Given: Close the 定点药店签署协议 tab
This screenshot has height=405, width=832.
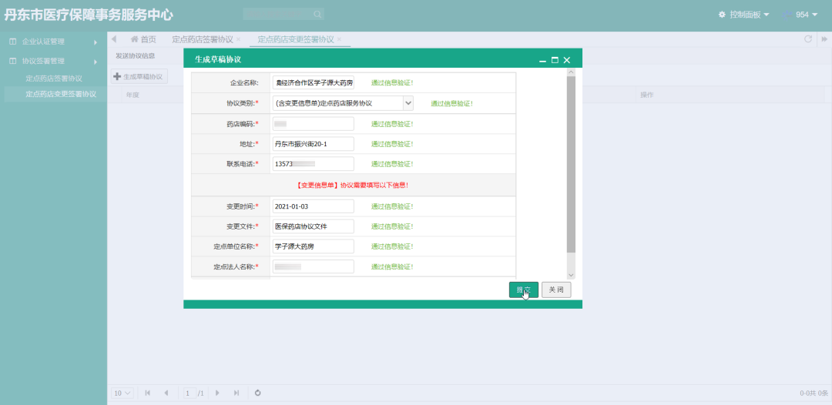Looking at the screenshot, I should pos(238,39).
